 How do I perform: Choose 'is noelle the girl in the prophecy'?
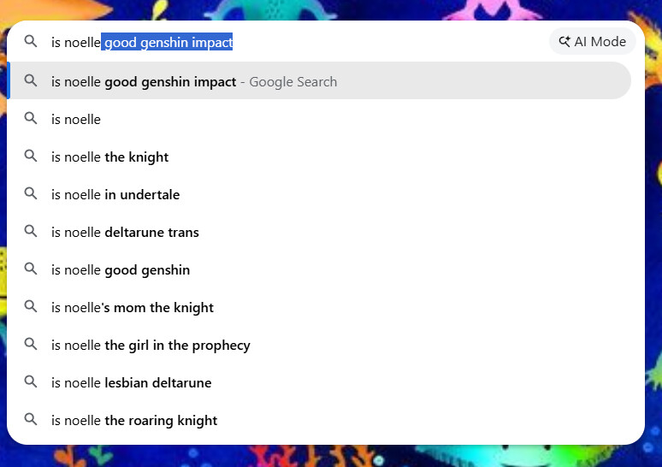320,345
